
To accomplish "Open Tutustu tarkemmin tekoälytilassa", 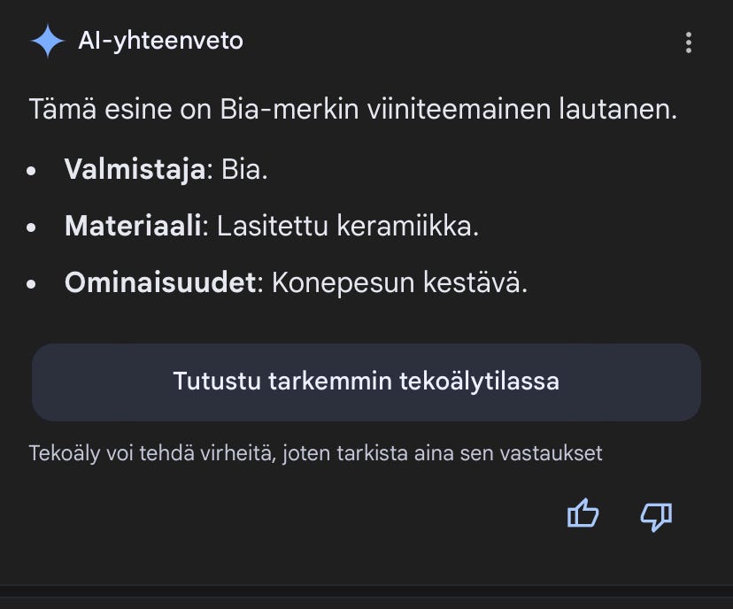I will click(x=366, y=382).
